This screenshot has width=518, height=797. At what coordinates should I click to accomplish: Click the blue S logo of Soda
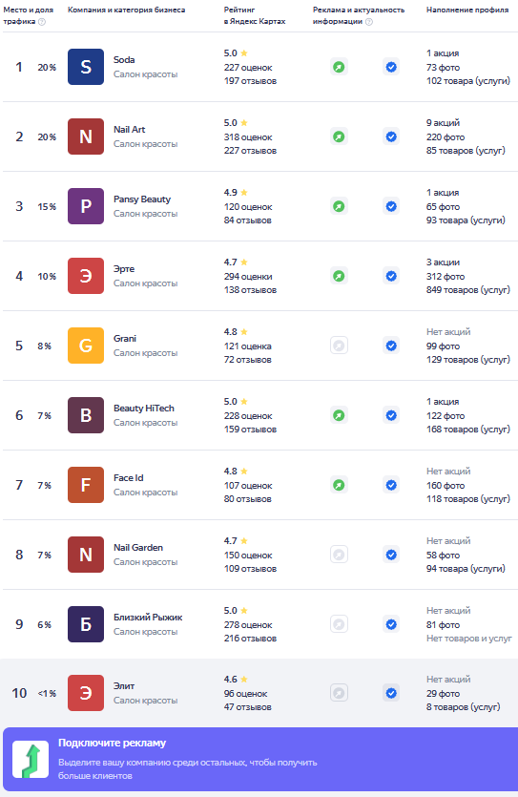pyautogui.click(x=86, y=67)
